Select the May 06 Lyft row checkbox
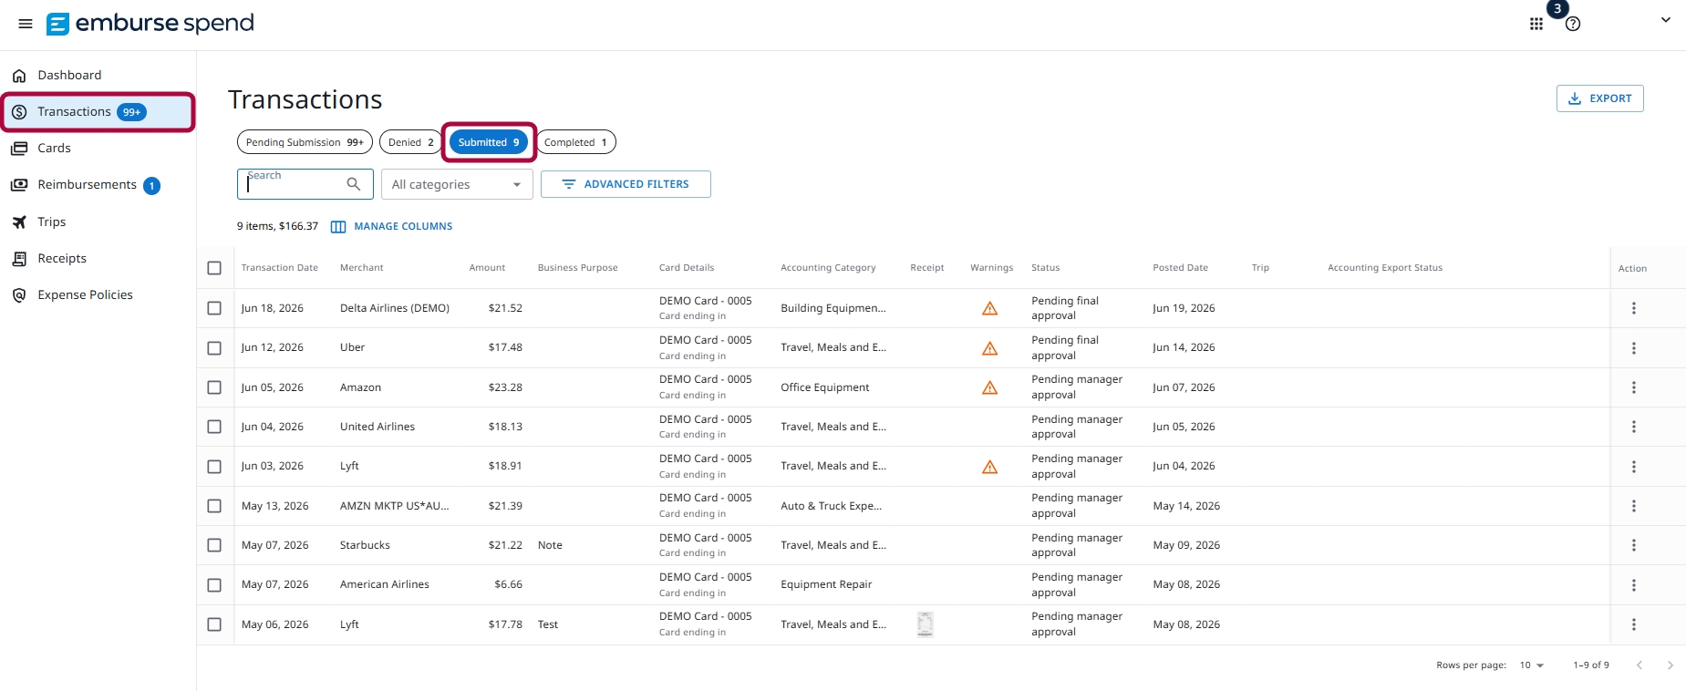 [214, 624]
